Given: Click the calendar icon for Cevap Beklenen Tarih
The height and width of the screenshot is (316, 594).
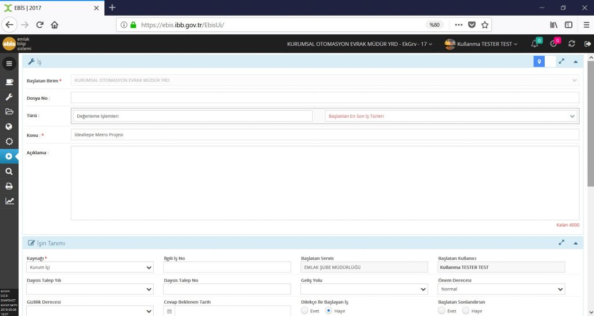Looking at the screenshot, I should tap(169, 311).
